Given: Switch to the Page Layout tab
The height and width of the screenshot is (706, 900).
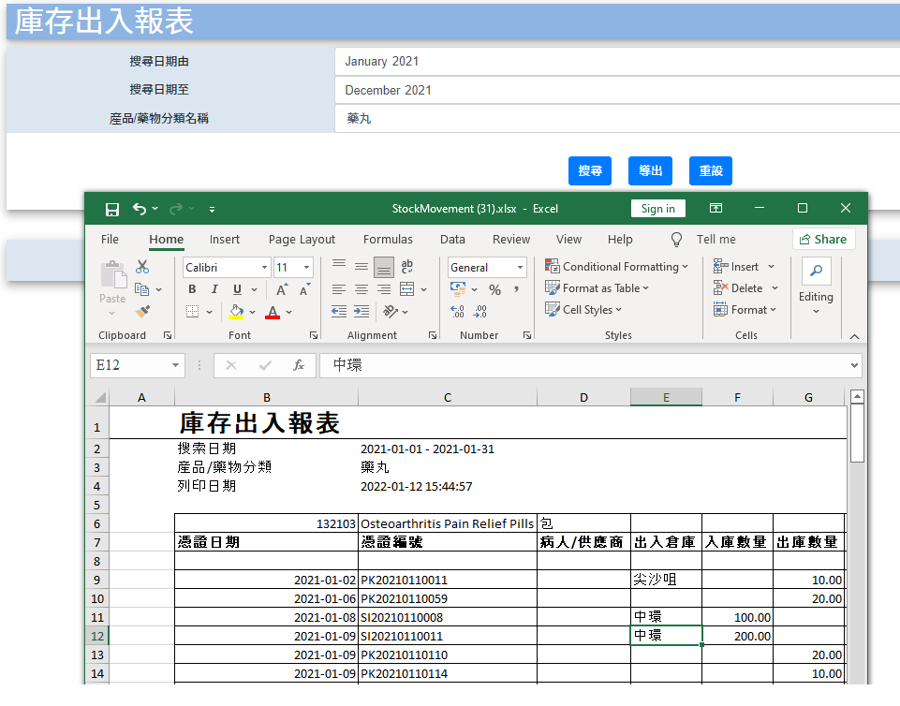Looking at the screenshot, I should click(302, 240).
